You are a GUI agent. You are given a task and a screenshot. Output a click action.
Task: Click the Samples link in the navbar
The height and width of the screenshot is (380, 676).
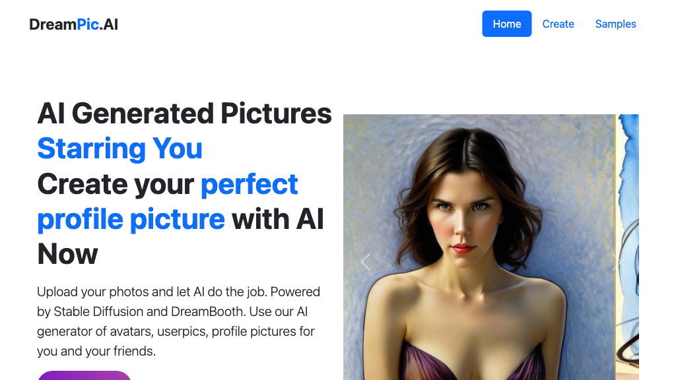615,24
